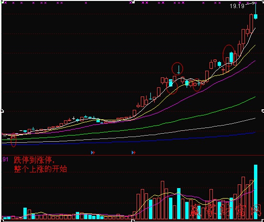Click the left-middle selection handle
Screen dimensions: 264x222
(x=2, y=111)
